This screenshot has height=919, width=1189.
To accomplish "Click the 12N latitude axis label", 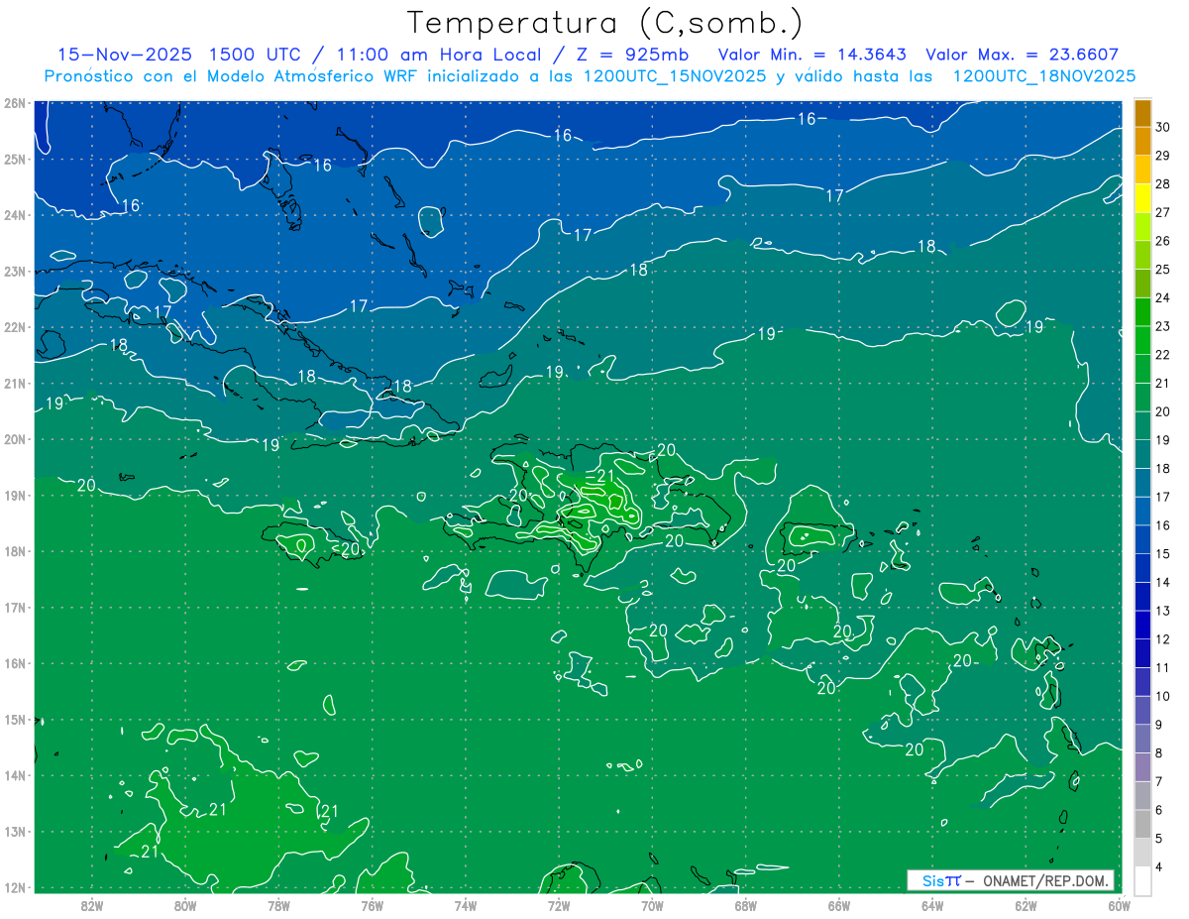I will (14, 887).
